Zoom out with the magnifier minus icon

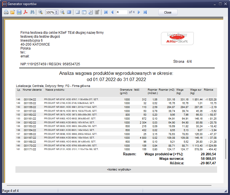(62, 12)
